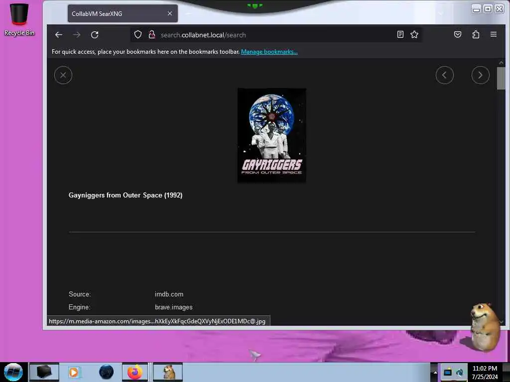510x382 pixels.
Task: Show the next image result
Action: click(x=480, y=75)
